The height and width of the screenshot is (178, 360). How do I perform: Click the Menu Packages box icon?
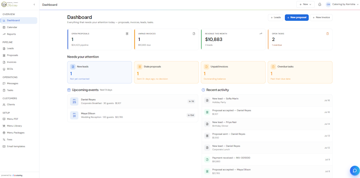click(4, 133)
